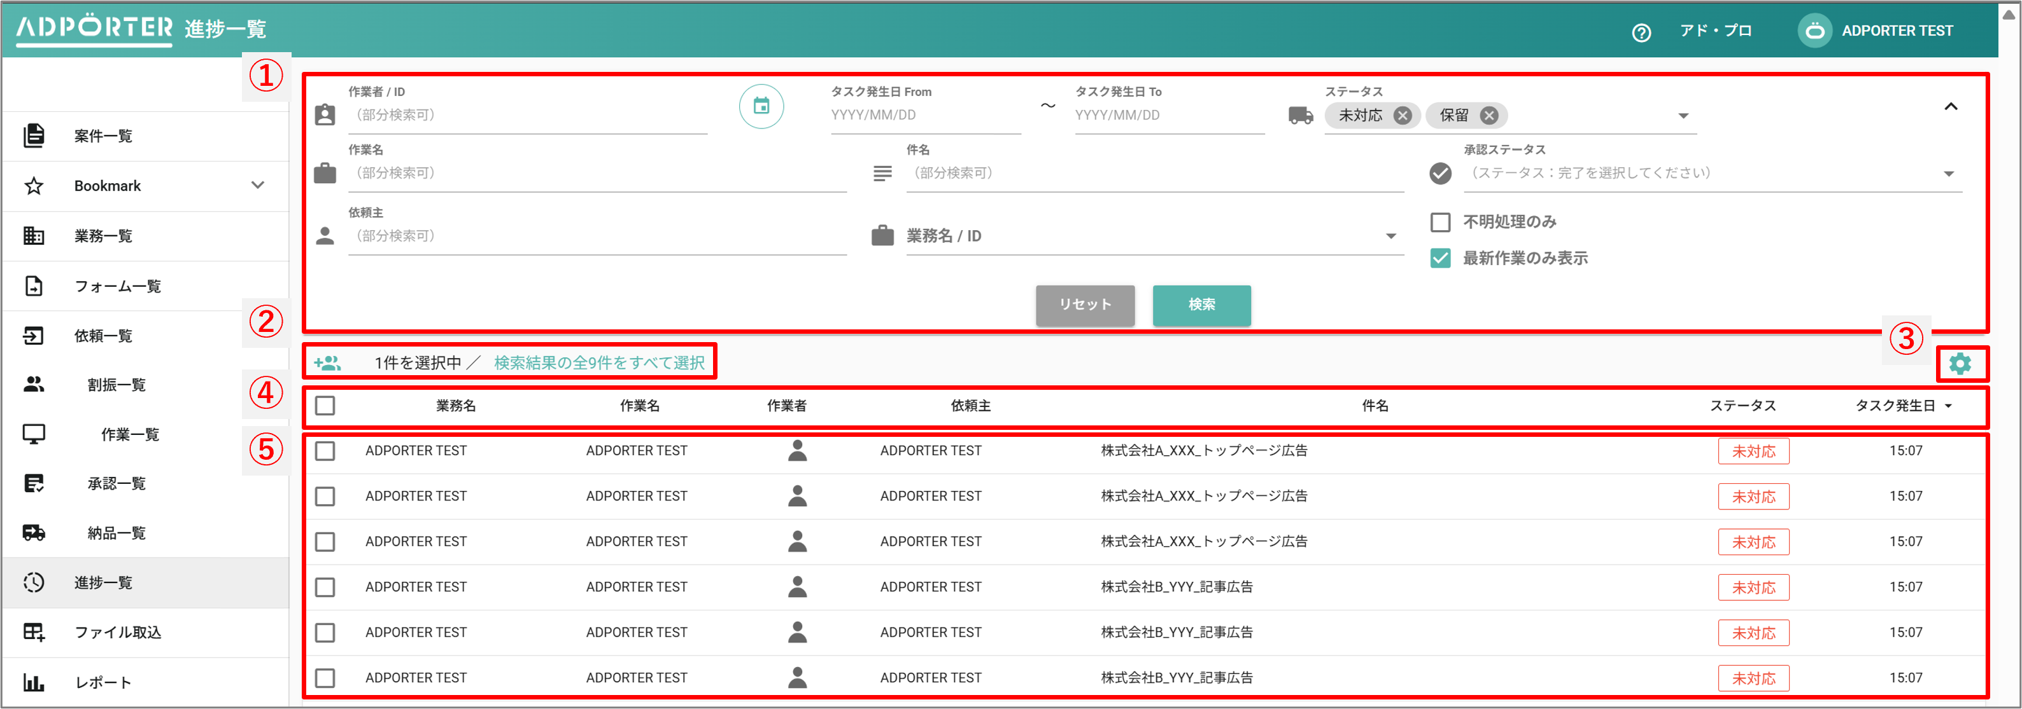The width and height of the screenshot is (2022, 709).
Task: Remove the 未対応 status chip
Action: tap(1402, 116)
